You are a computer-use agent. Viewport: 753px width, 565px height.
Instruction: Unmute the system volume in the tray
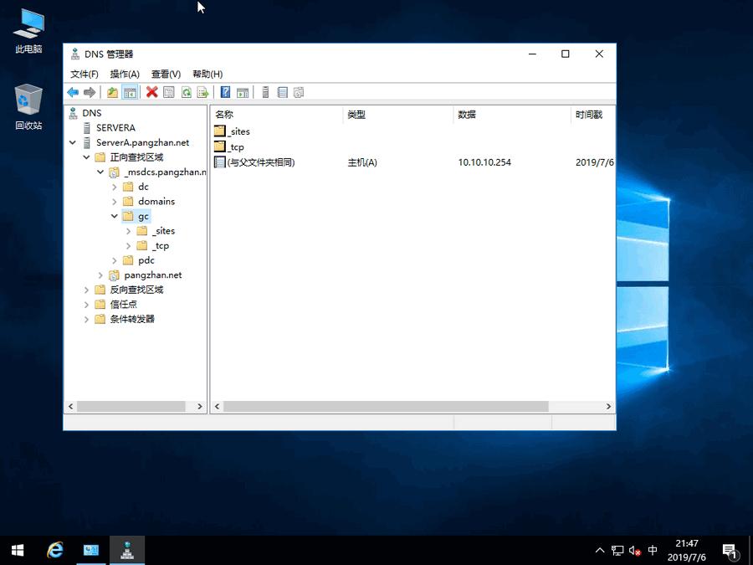(x=633, y=551)
